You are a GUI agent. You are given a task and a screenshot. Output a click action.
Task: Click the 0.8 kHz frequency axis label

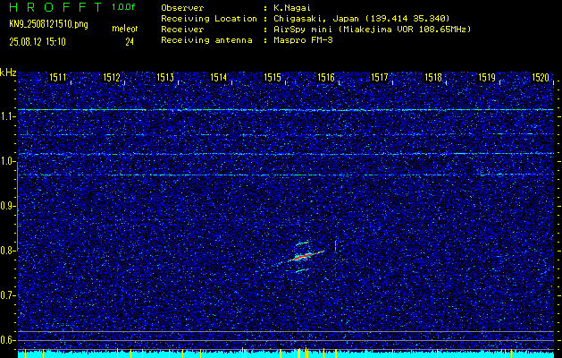7,251
